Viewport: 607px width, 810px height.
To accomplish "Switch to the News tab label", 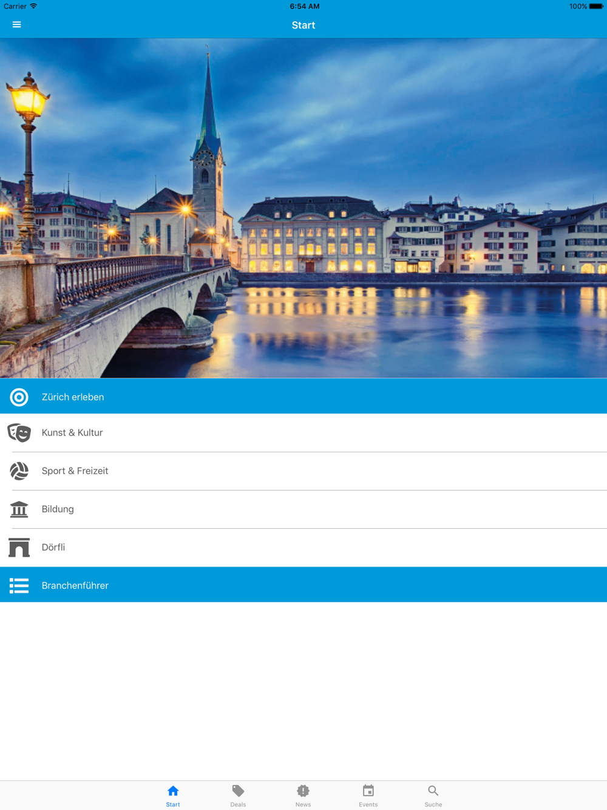I will click(x=303, y=805).
